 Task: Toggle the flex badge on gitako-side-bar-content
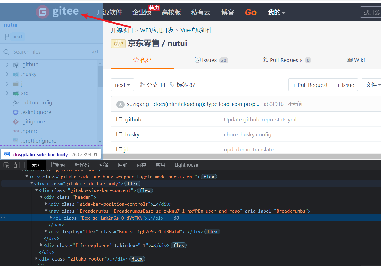(x=145, y=190)
